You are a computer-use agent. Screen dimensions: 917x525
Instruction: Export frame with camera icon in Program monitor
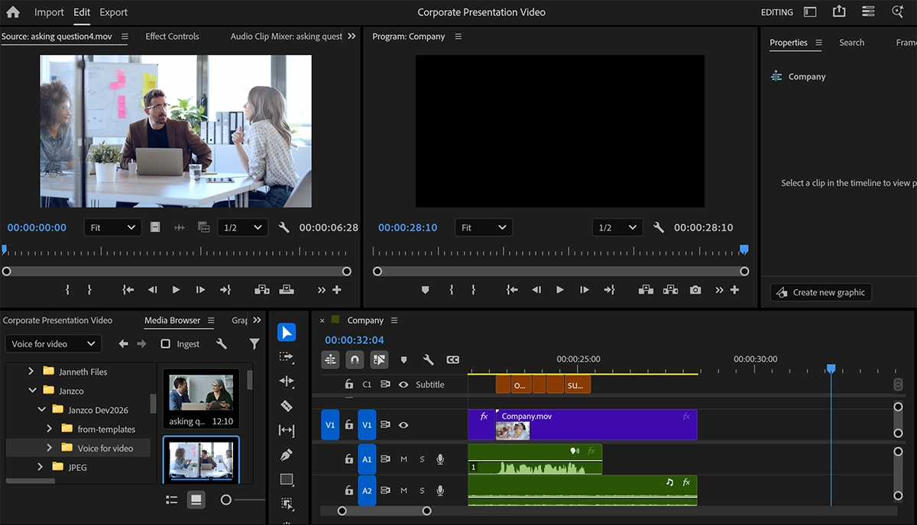(x=695, y=290)
